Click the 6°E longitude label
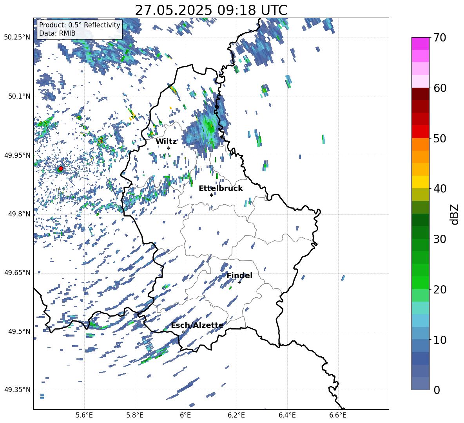 tap(185, 415)
